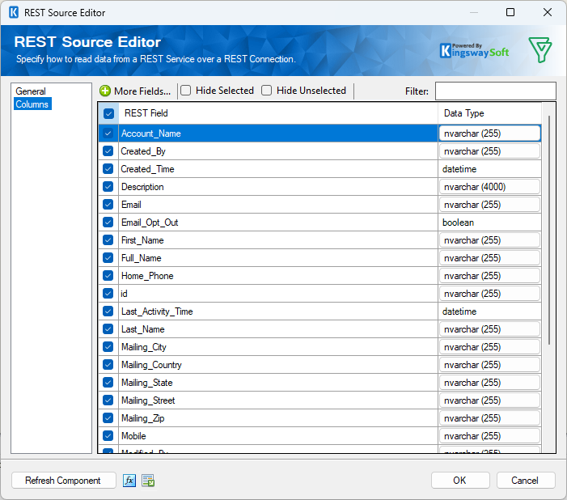Click the Cancel button

526,481
